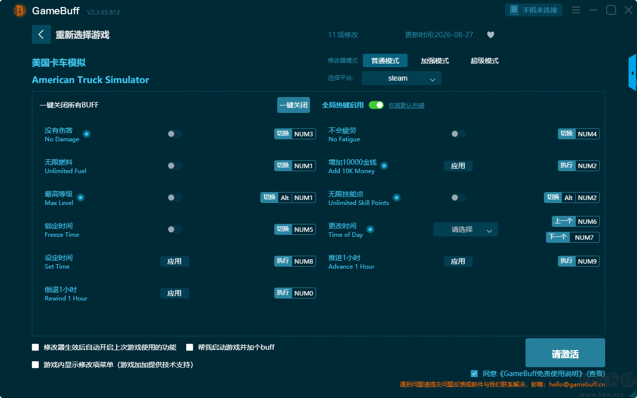Disable the global hotkey toggle
Image resolution: width=637 pixels, height=398 pixels.
(376, 105)
